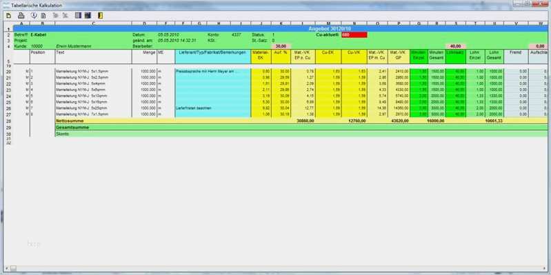Select the Skonto row
Viewport: 551px width, 275px height.
pyautogui.click(x=301, y=134)
